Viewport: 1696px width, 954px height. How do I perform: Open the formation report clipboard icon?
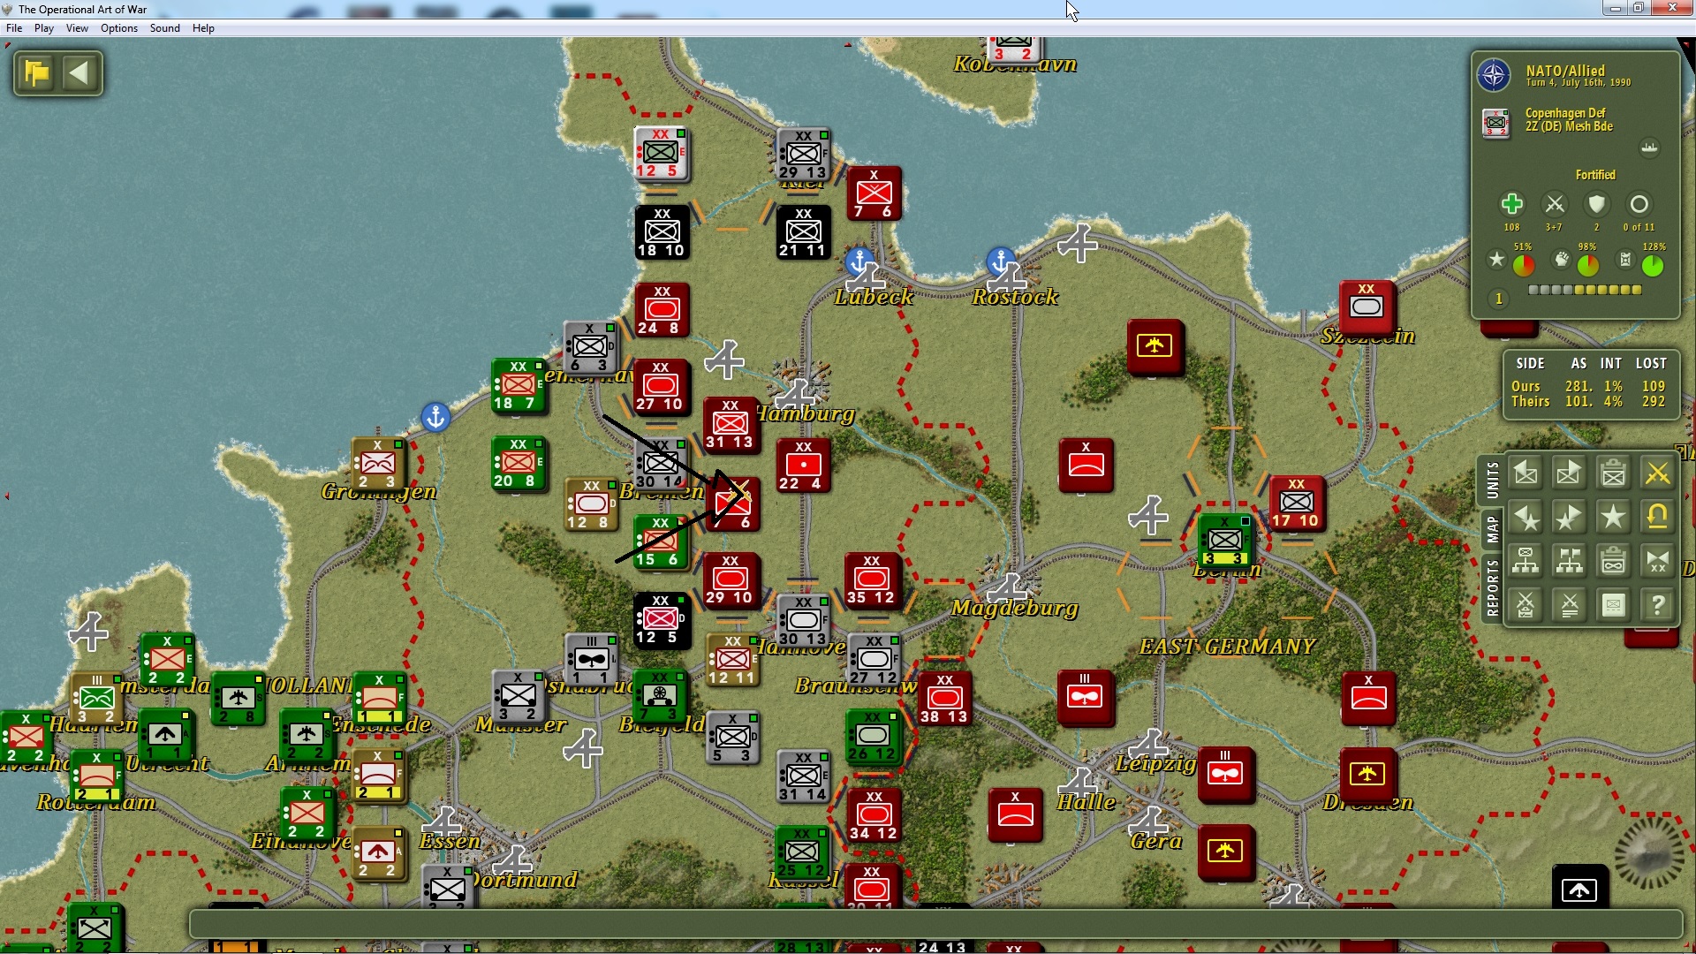[1614, 561]
